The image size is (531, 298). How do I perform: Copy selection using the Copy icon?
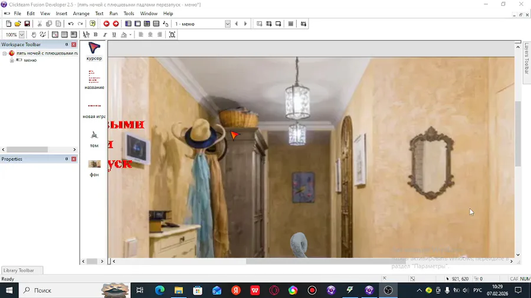pyautogui.click(x=49, y=24)
